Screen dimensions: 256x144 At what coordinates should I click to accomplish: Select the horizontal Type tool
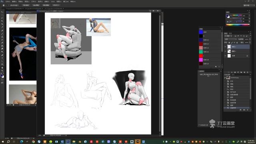point(2,58)
